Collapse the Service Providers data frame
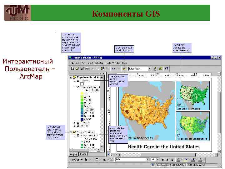 tap(71, 132)
